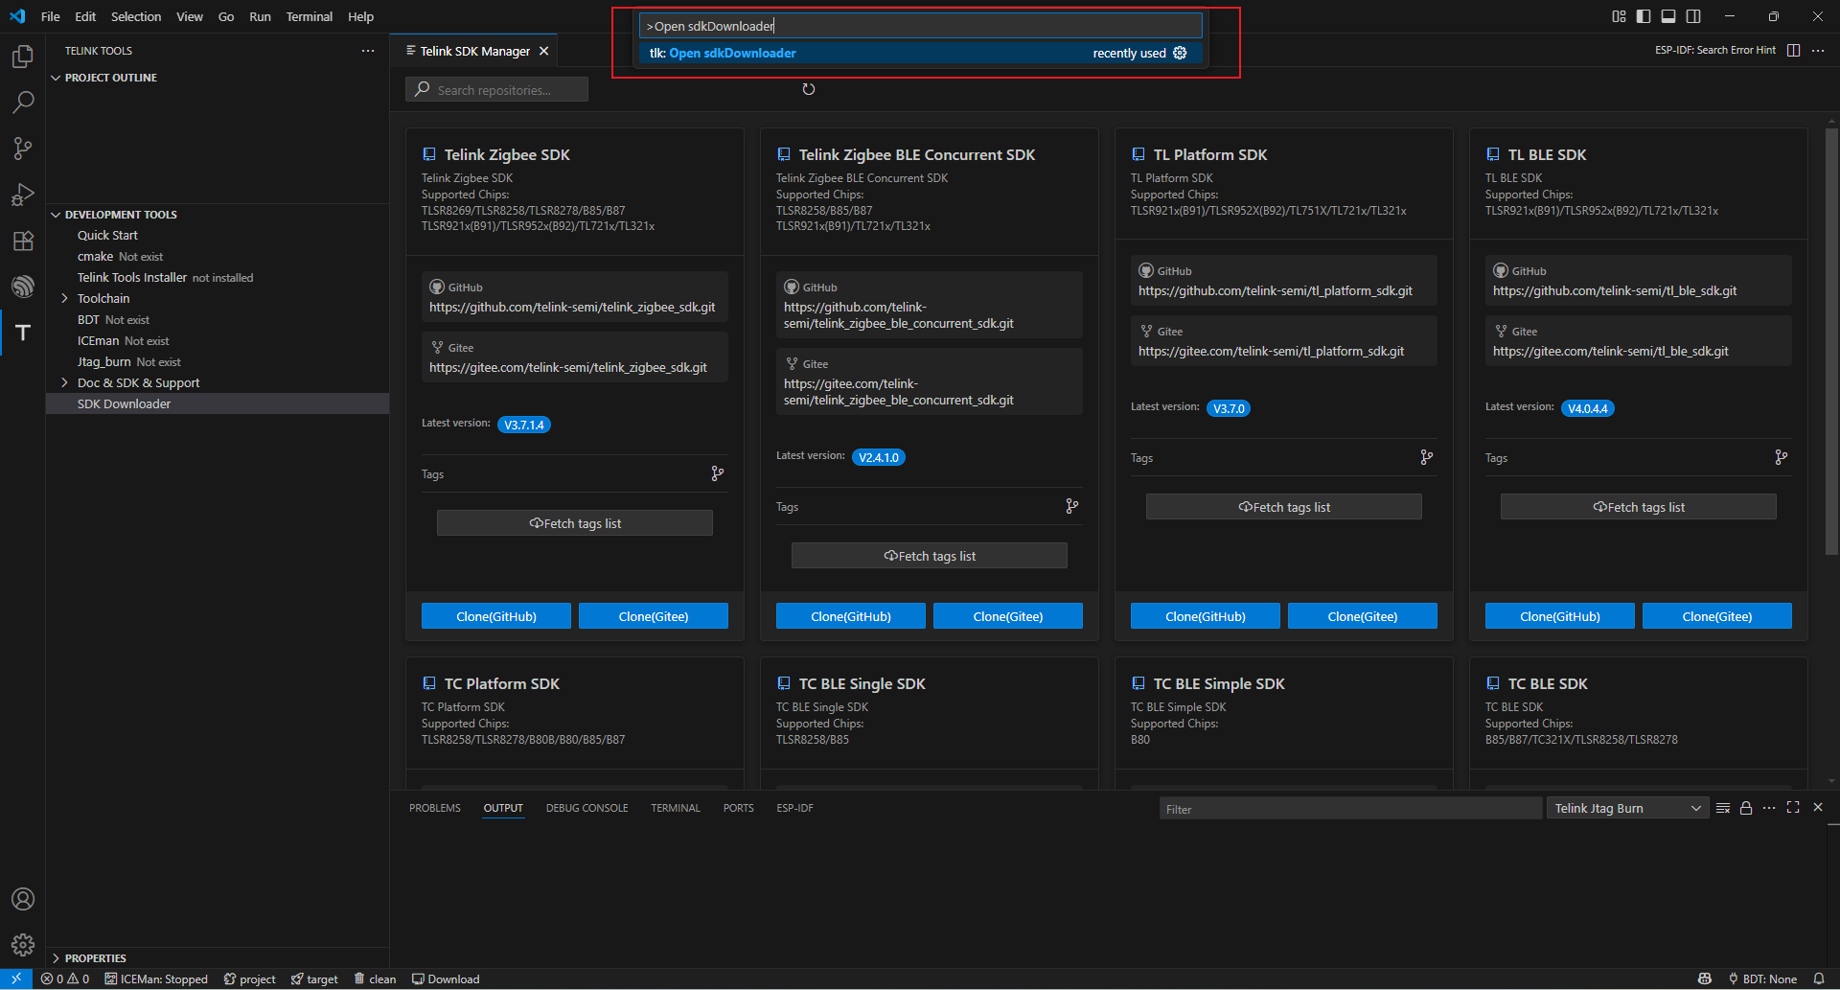
Task: Switch to the OUTPUT tab
Action: point(503,808)
